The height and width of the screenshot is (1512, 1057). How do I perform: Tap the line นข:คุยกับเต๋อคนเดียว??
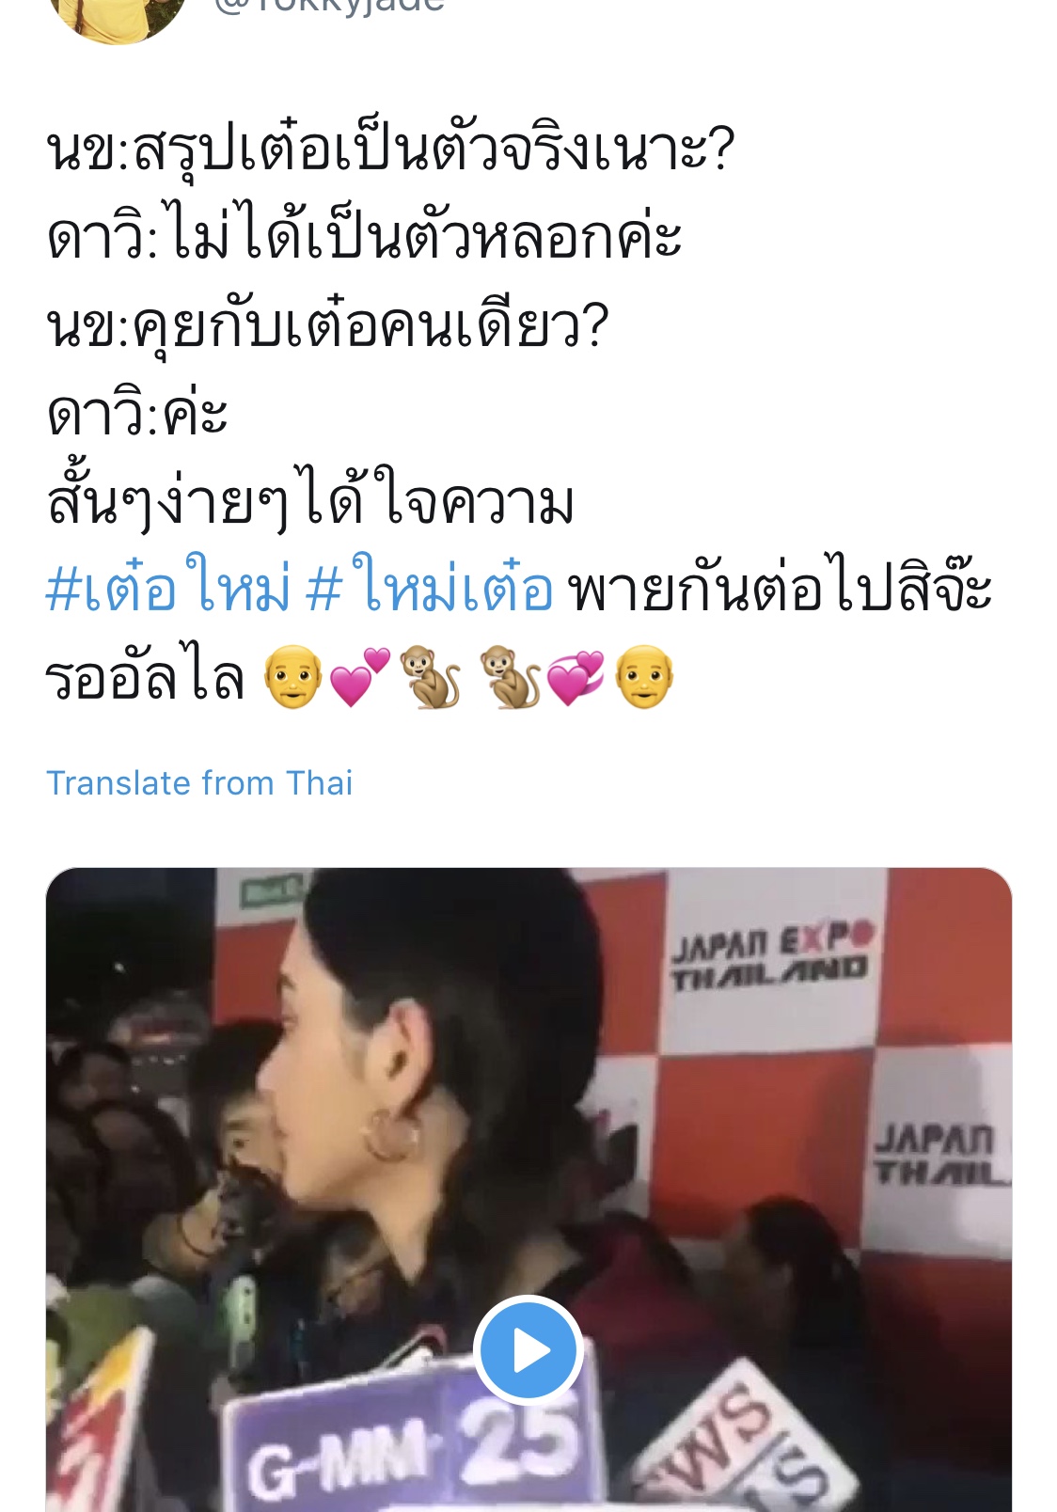pyautogui.click(x=327, y=324)
